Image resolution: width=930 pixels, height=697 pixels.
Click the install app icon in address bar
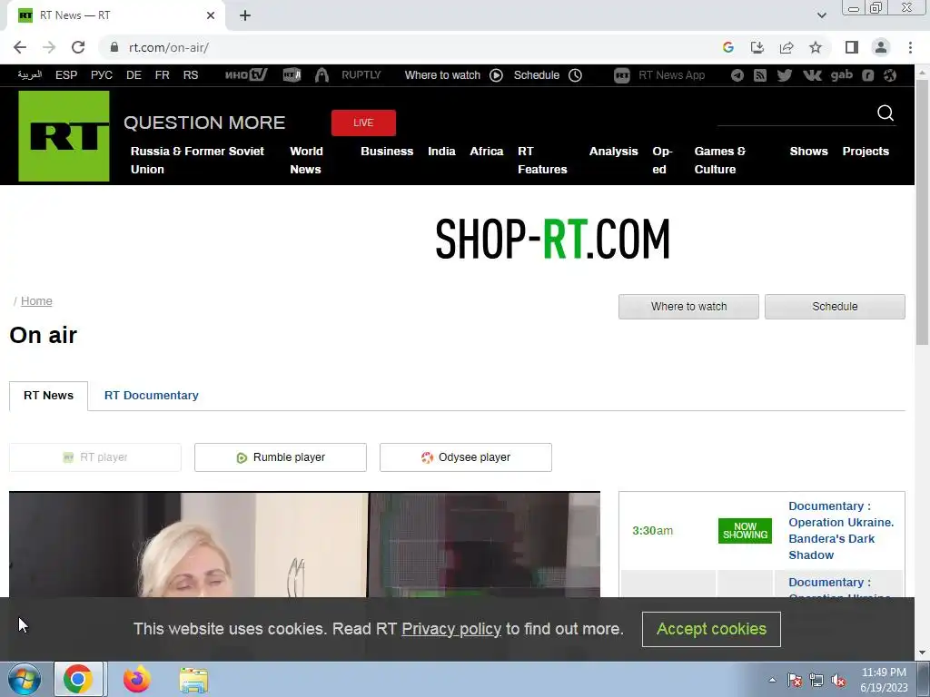click(x=757, y=47)
